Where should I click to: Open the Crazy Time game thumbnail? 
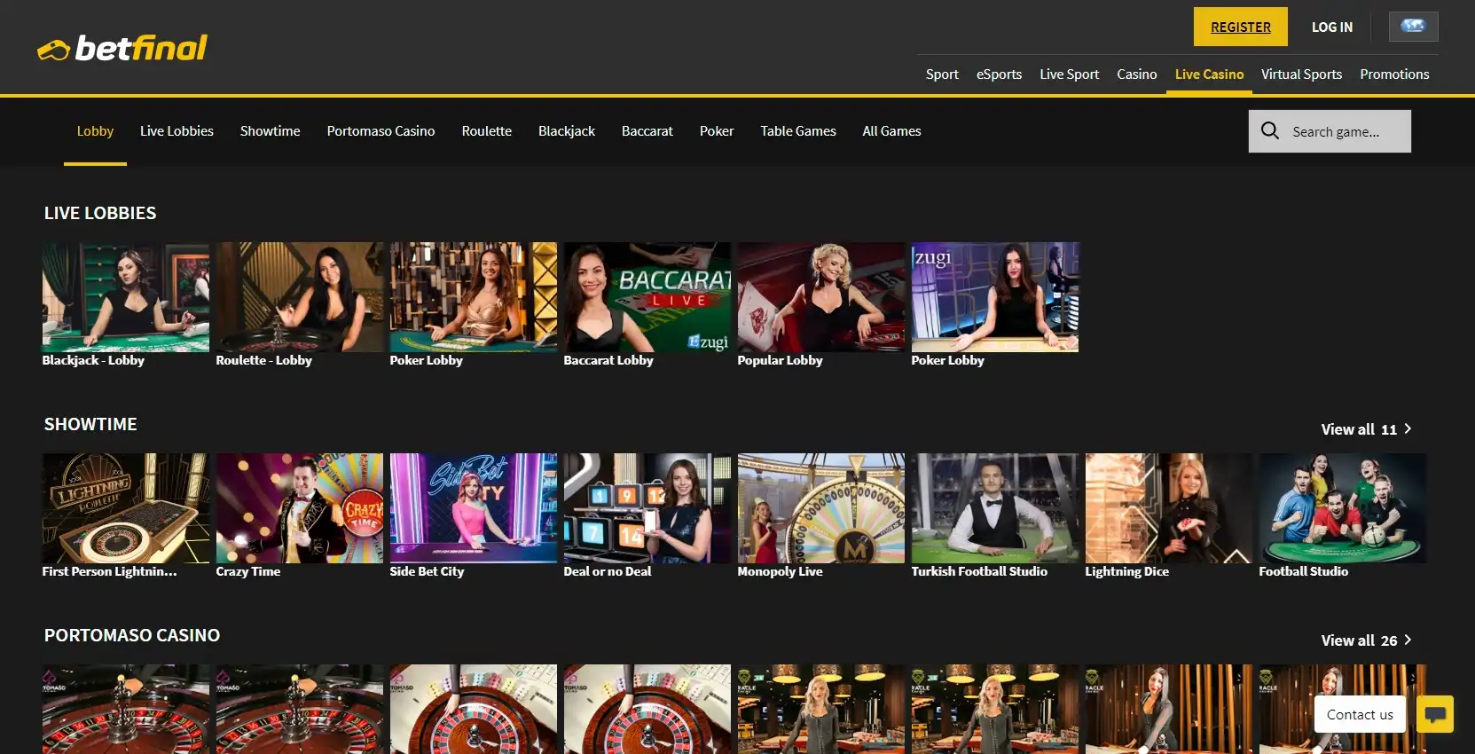300,508
